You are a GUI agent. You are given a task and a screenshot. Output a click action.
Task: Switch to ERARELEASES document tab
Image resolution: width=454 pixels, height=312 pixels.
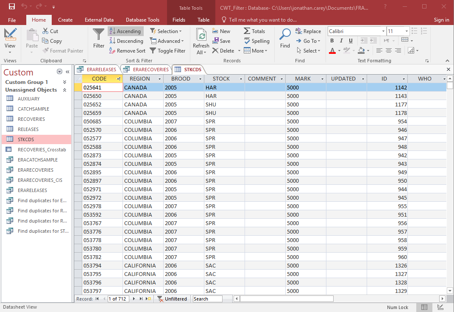pyautogui.click(x=97, y=70)
